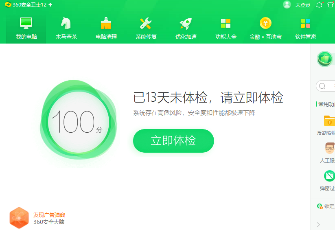Open 系统修复 repair tools icon
The height and width of the screenshot is (230, 335).
[x=146, y=24]
